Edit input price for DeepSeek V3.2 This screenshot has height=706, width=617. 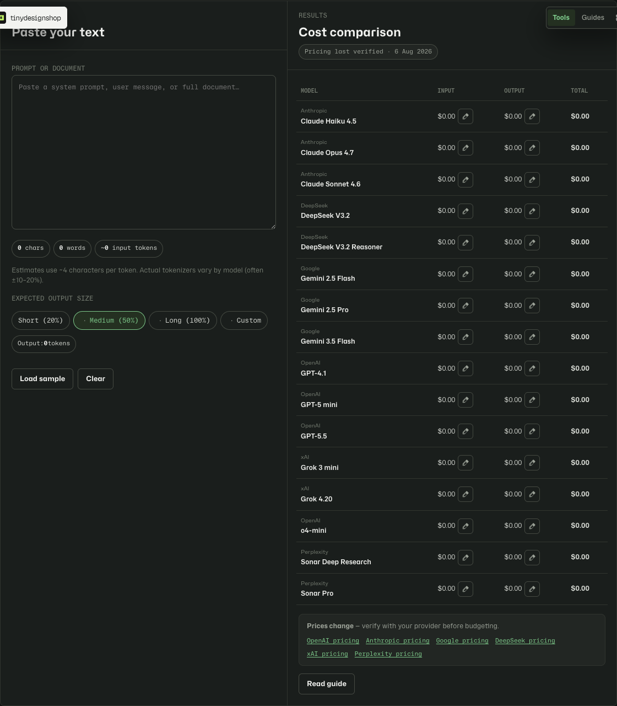tap(466, 211)
